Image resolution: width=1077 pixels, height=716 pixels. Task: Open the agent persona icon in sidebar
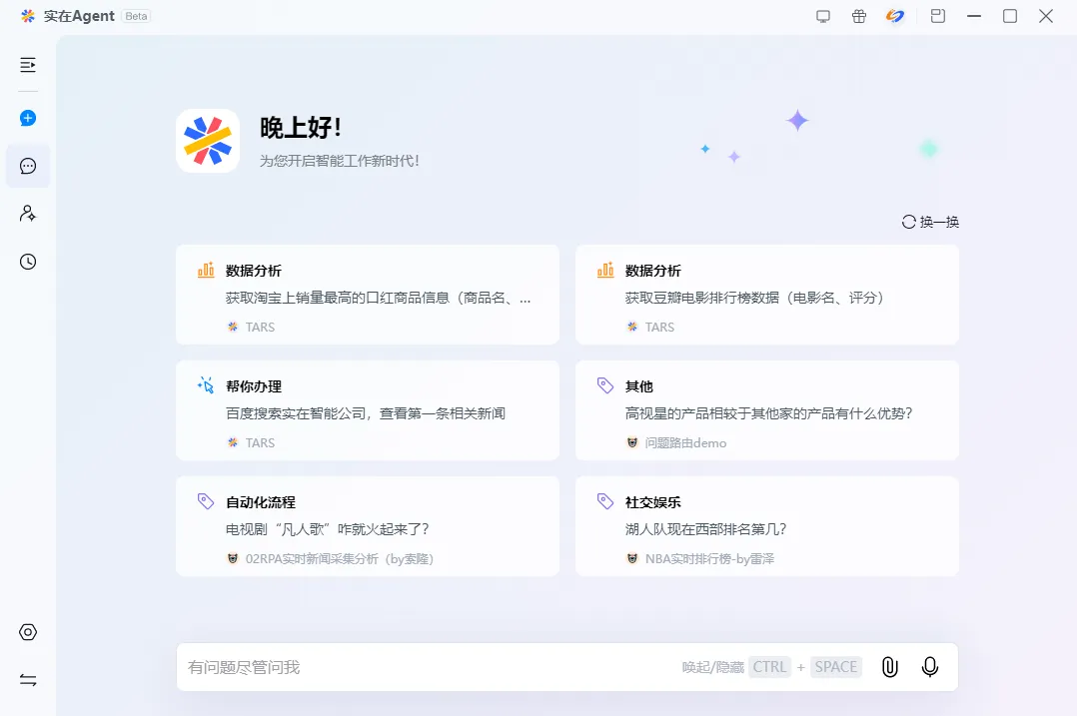point(28,214)
